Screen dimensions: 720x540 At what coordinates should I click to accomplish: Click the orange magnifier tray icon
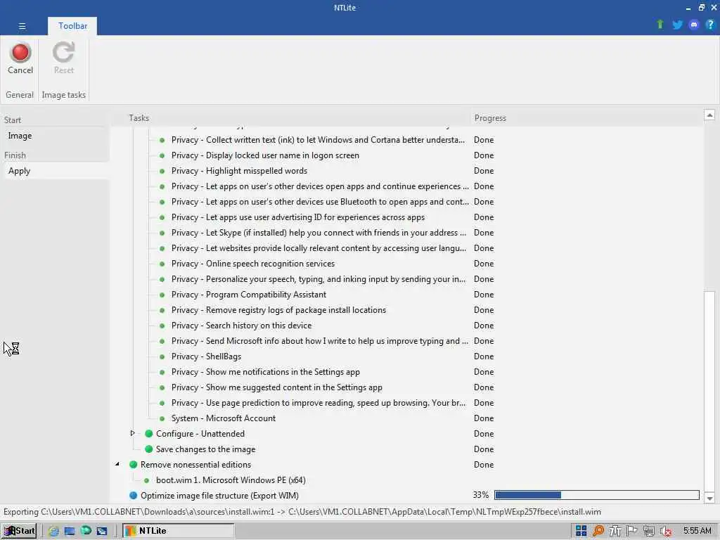click(x=598, y=531)
